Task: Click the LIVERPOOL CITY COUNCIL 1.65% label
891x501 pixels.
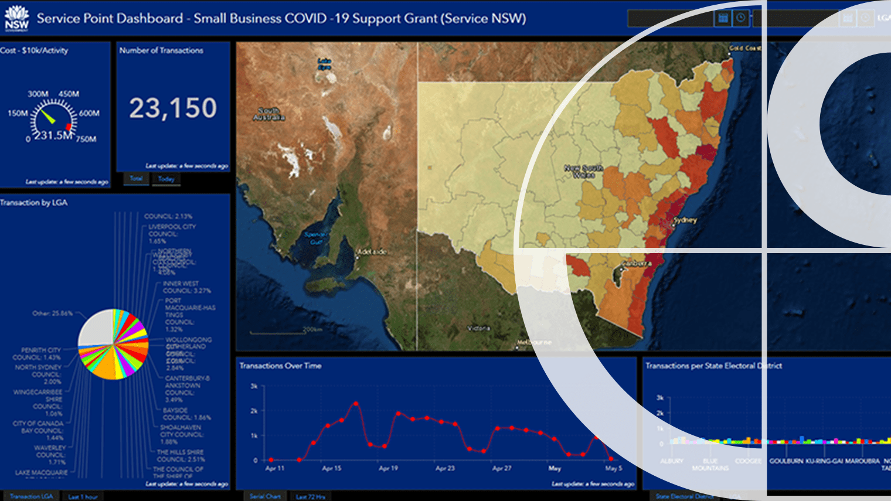Action: tap(172, 234)
